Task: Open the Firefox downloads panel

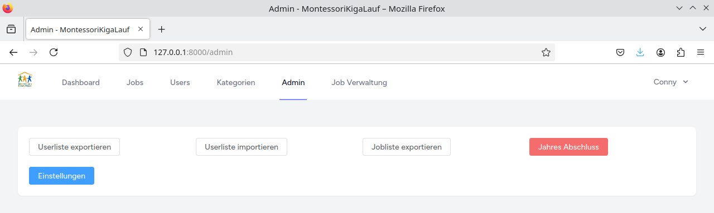Action: click(x=640, y=52)
